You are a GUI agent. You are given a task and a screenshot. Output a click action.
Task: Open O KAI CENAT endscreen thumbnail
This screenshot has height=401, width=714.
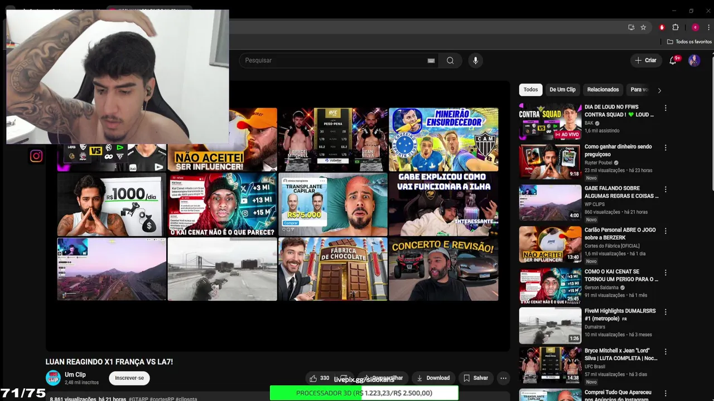click(222, 204)
